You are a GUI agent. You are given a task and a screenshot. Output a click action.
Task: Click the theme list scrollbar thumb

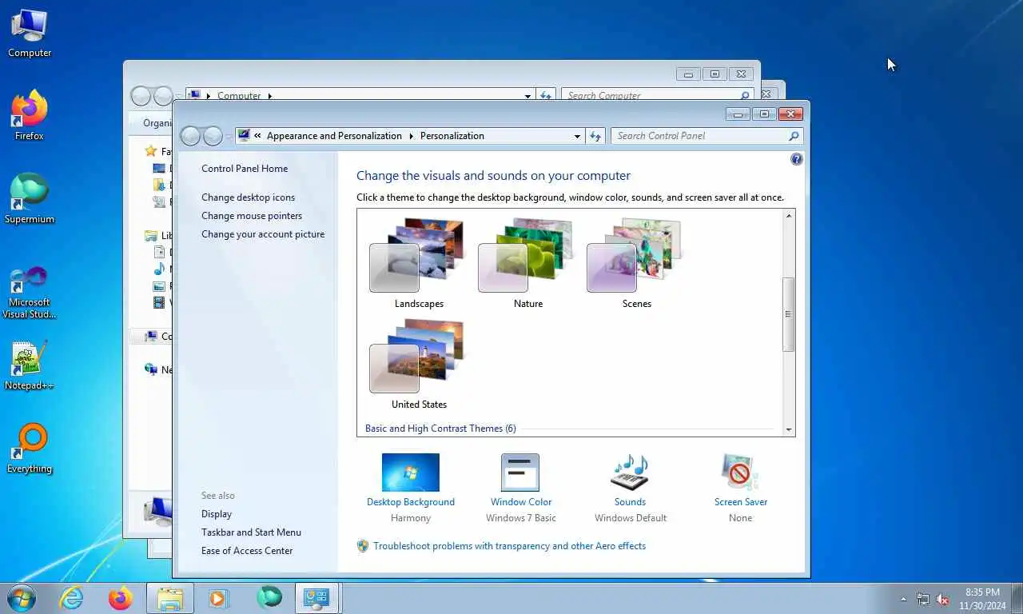click(x=789, y=314)
